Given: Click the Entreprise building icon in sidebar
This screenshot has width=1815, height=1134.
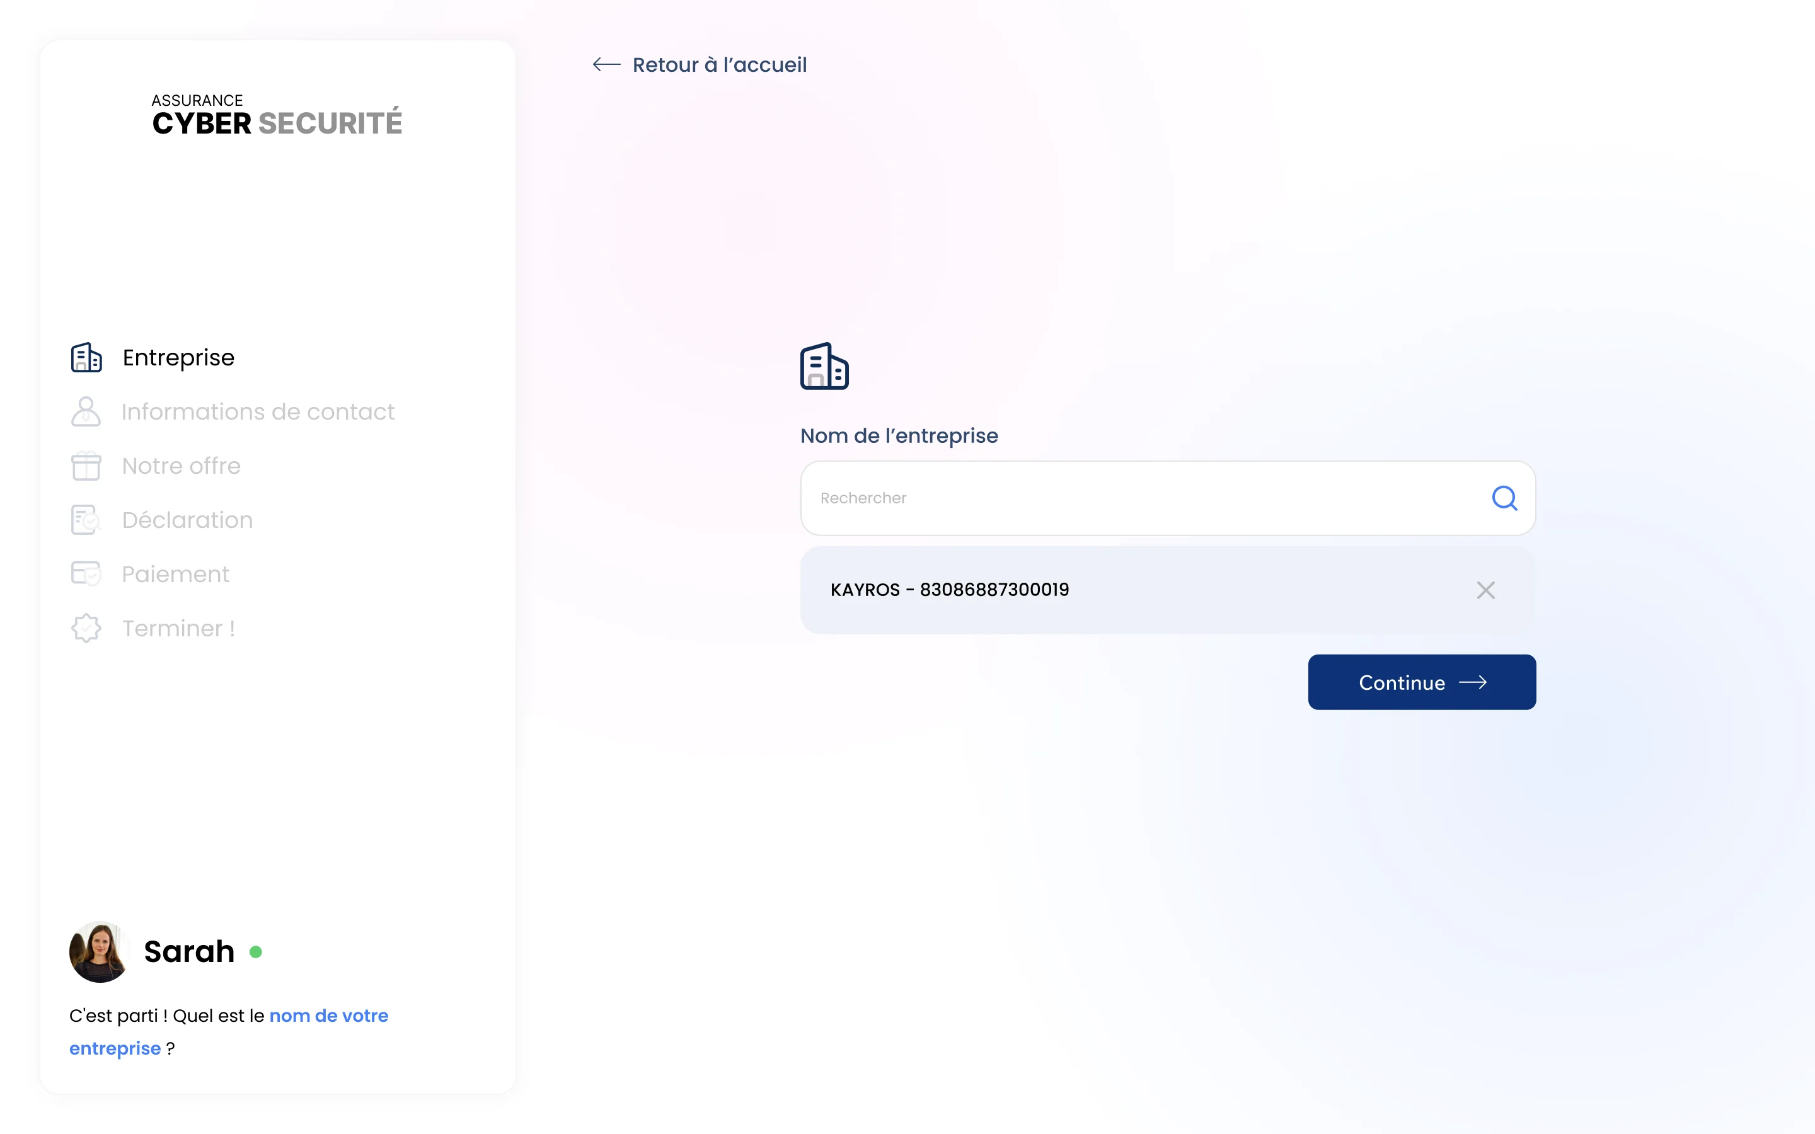Looking at the screenshot, I should (x=86, y=358).
